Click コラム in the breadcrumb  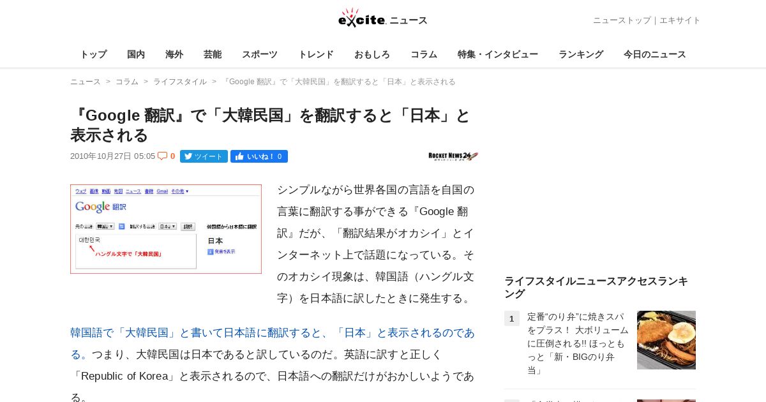[127, 82]
